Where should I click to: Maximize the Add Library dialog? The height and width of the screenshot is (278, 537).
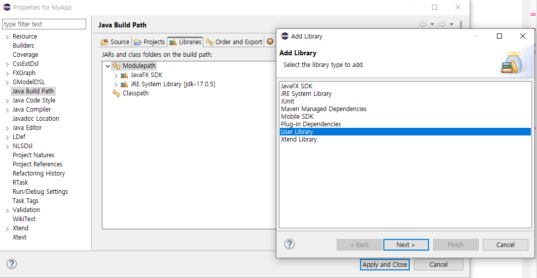pos(499,36)
